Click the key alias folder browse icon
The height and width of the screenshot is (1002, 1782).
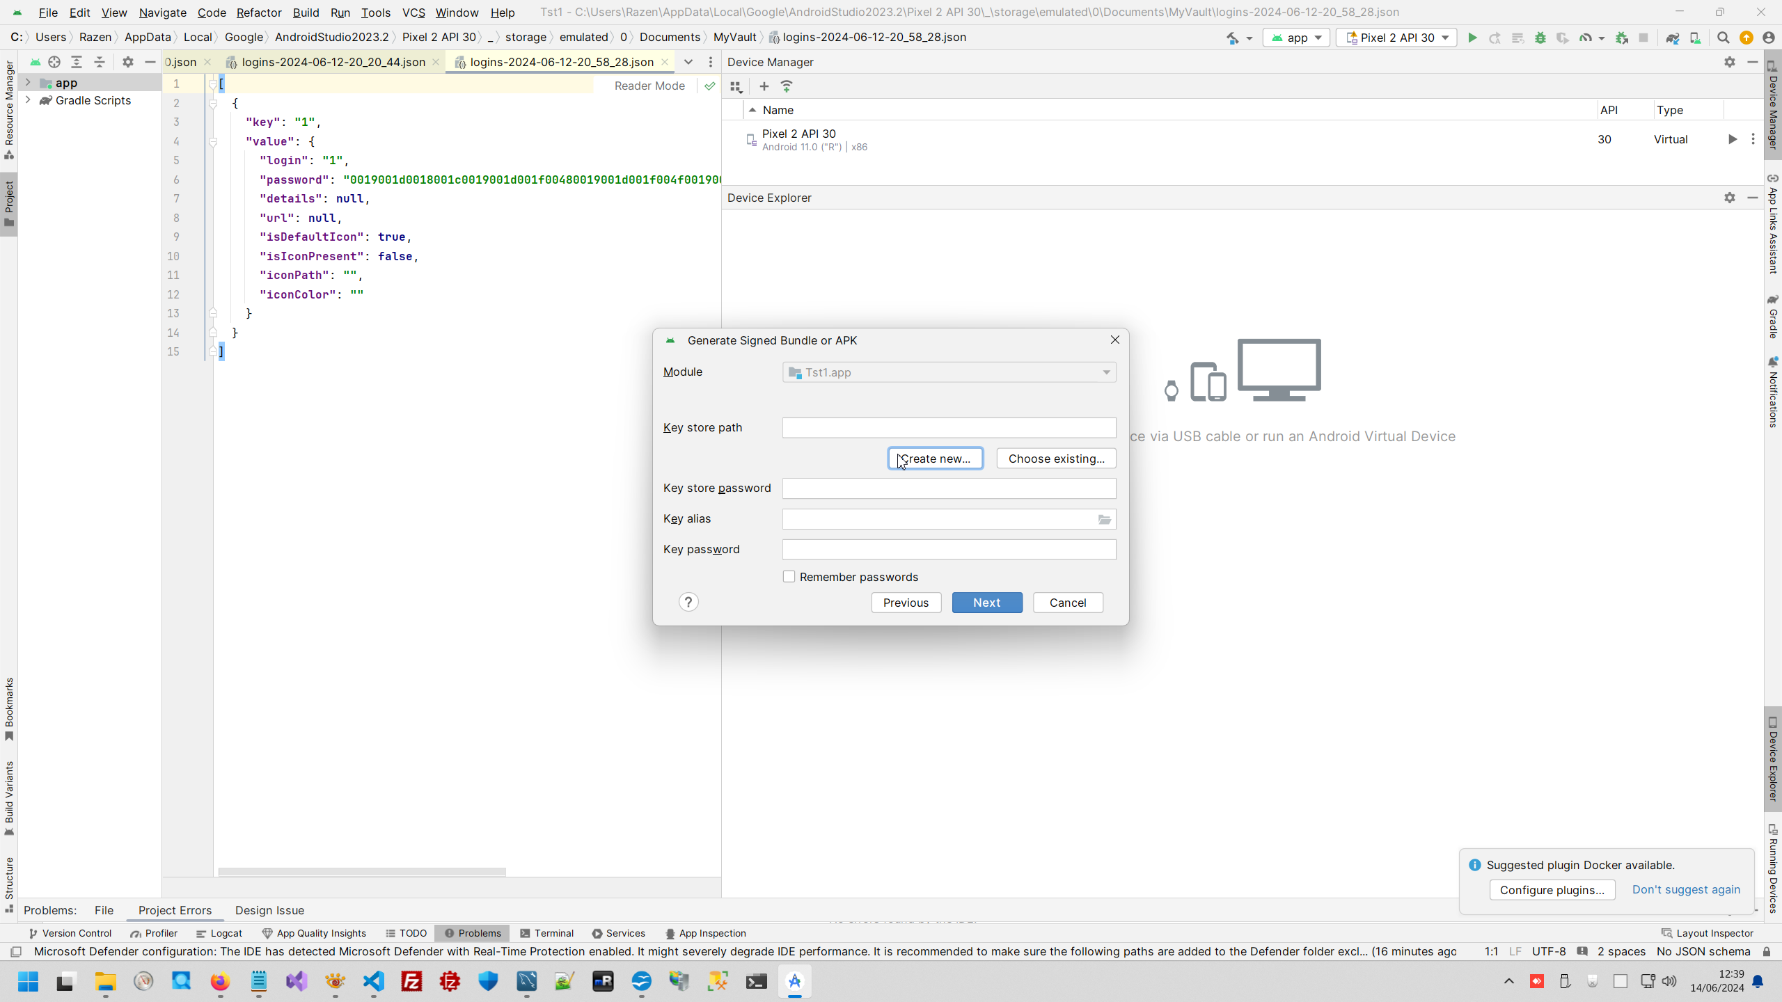coord(1104,520)
